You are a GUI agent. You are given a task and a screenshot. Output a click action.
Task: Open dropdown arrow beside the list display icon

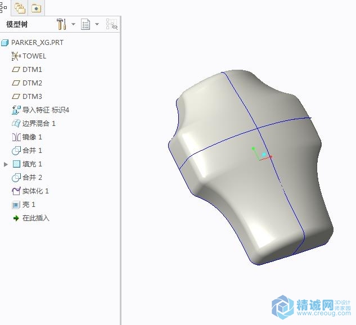(97, 25)
